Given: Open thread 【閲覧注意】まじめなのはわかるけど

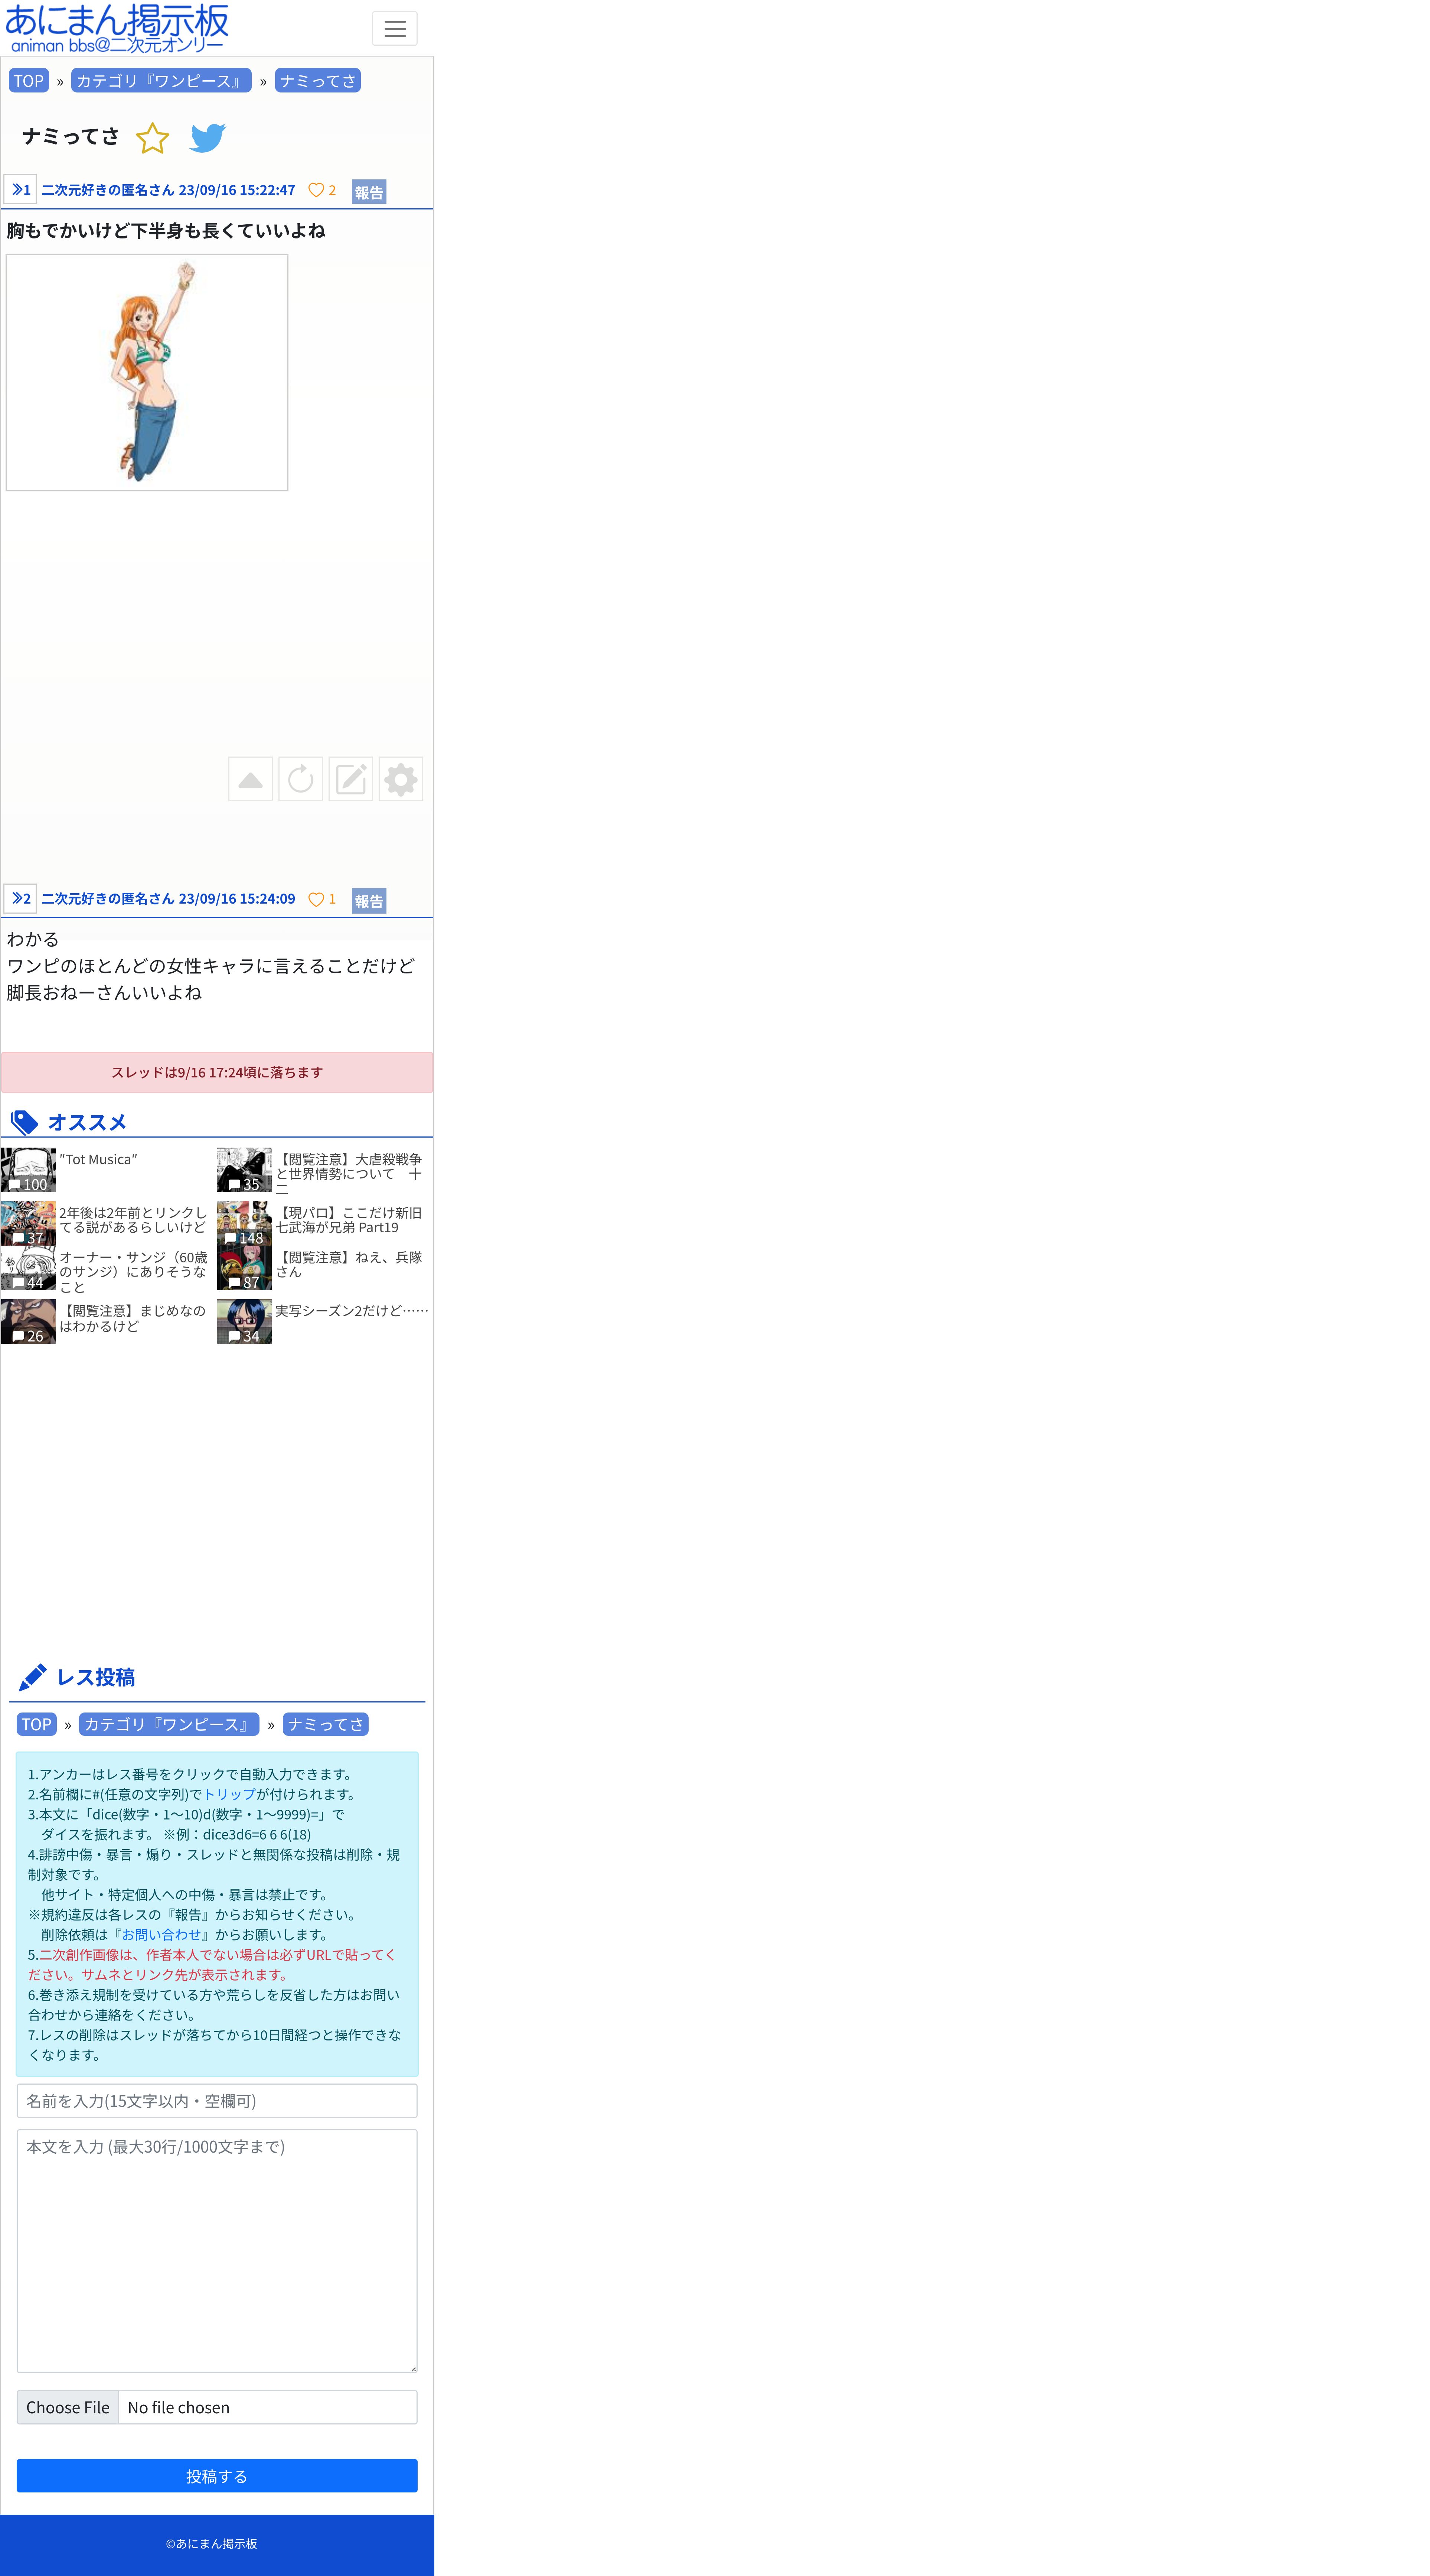Looking at the screenshot, I should [133, 1318].
